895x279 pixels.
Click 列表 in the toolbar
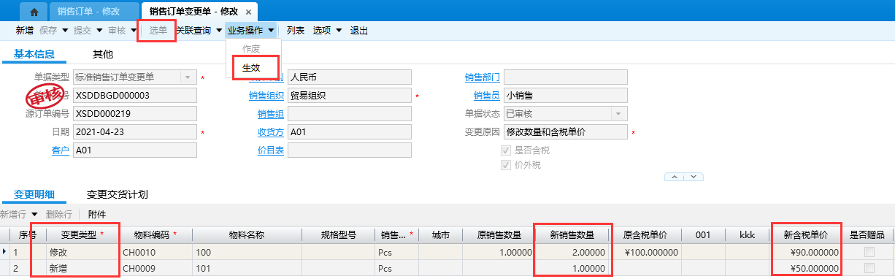[x=296, y=31]
